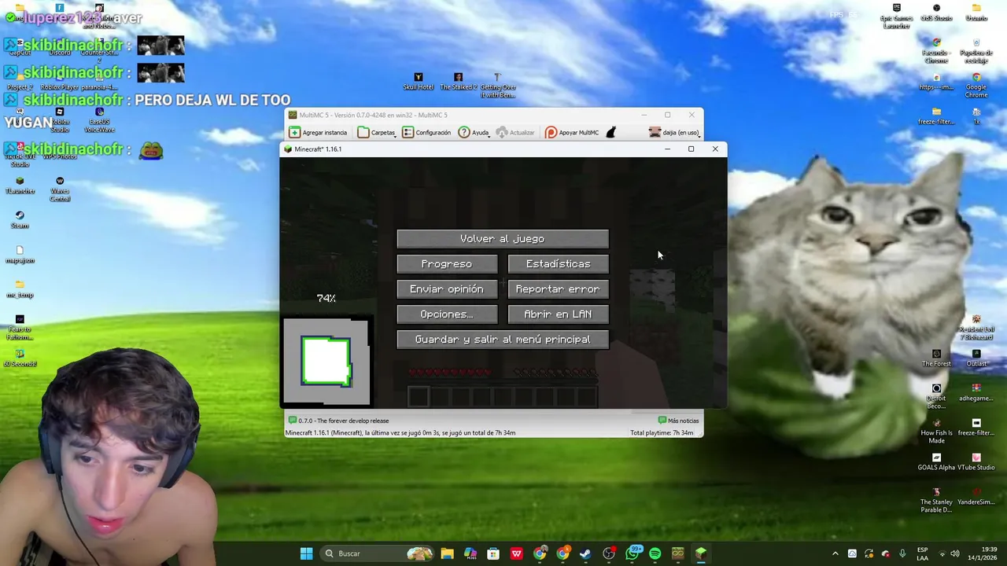Open Outlast desktop shortcut
This screenshot has width=1007, height=566.
tap(976, 358)
